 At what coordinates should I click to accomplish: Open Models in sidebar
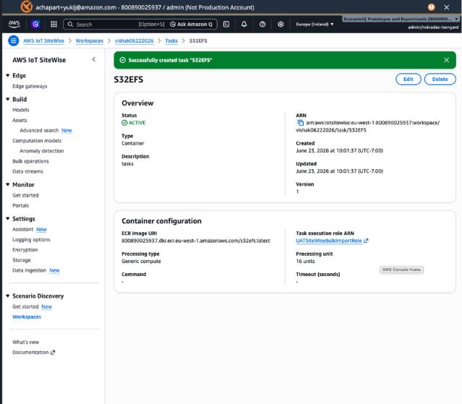click(21, 110)
